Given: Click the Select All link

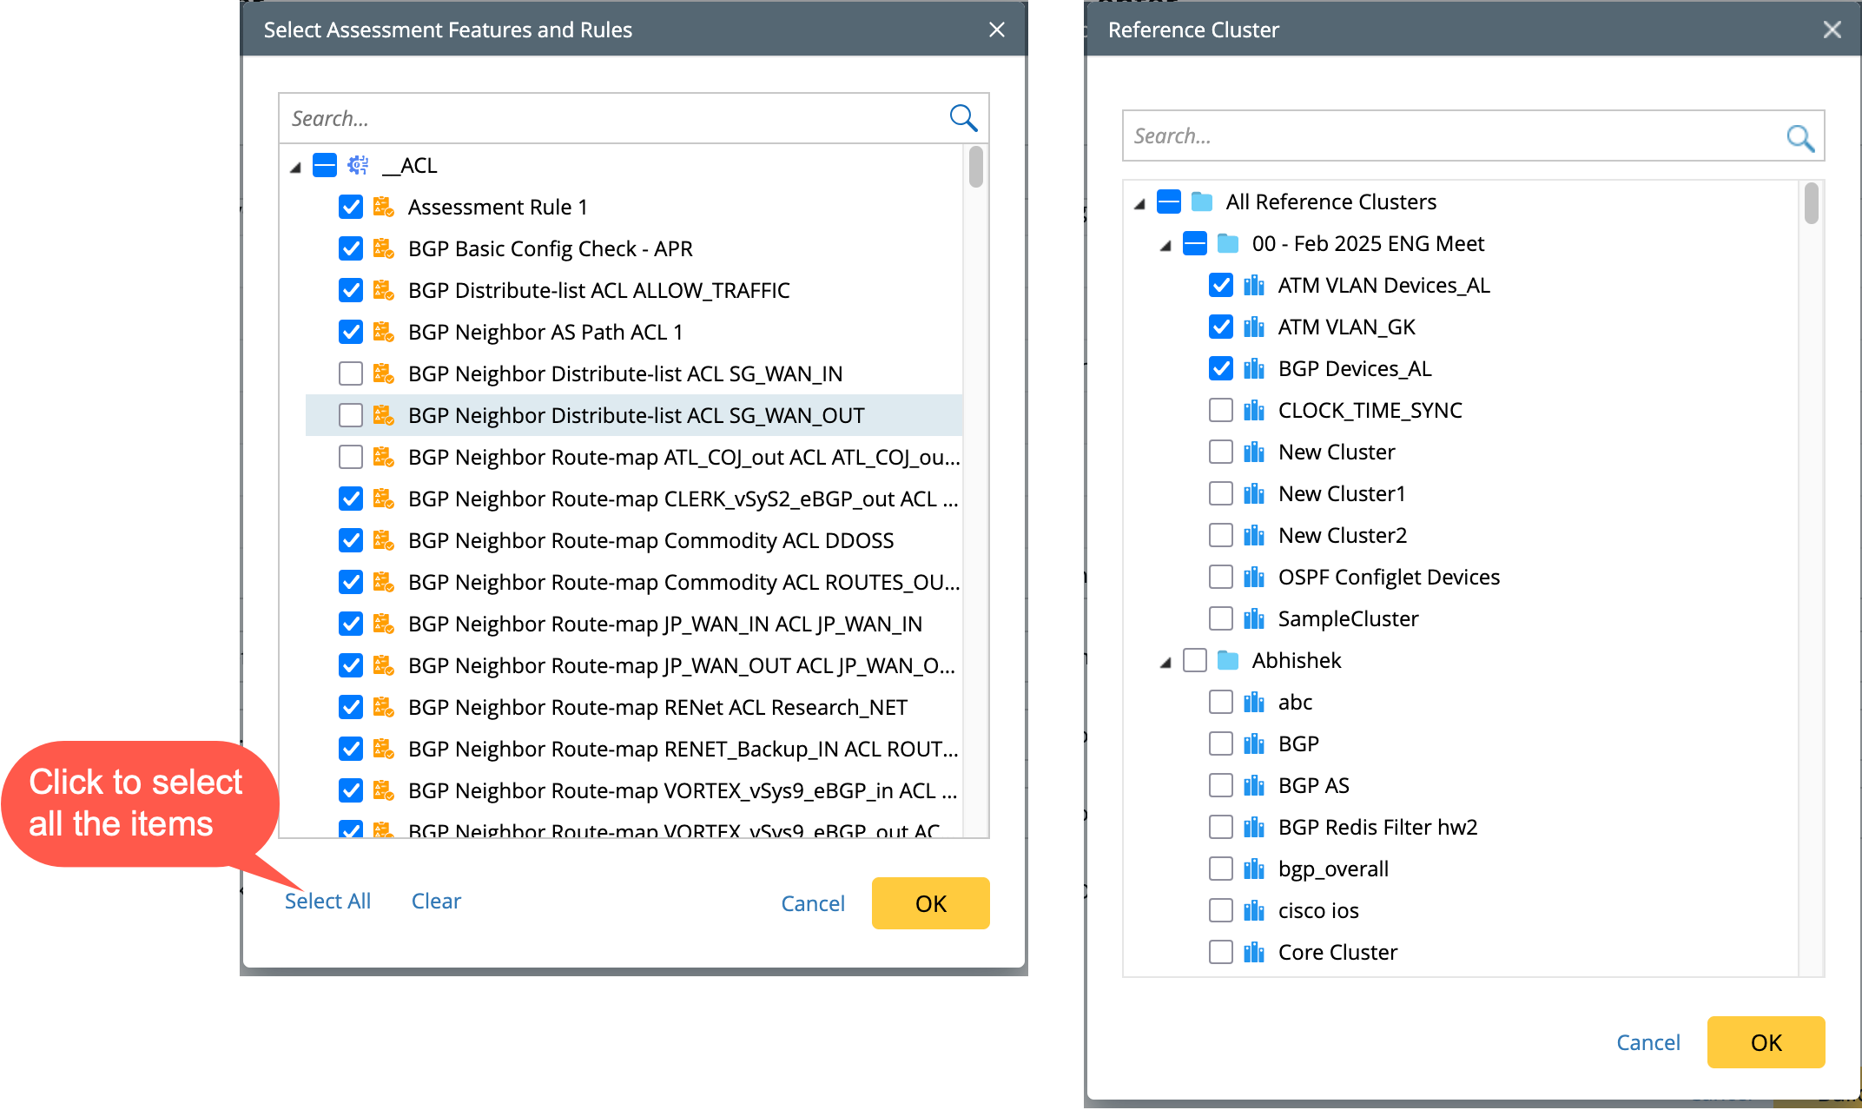Looking at the screenshot, I should click(x=327, y=902).
